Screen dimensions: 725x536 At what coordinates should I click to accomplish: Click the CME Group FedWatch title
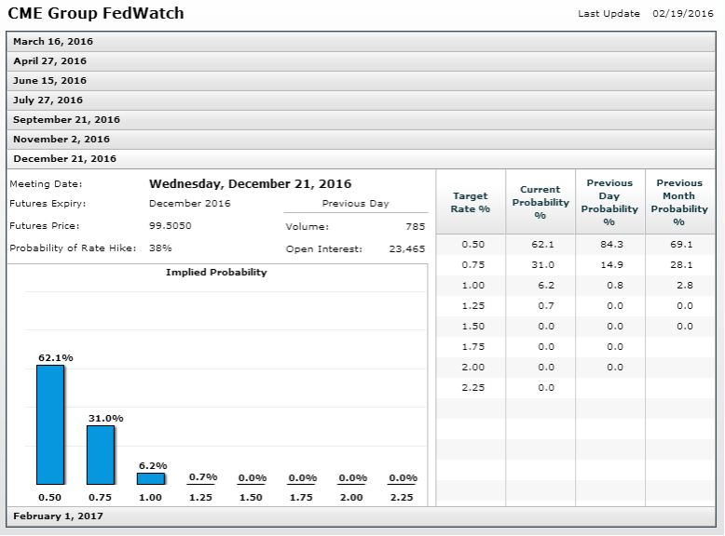tap(96, 14)
